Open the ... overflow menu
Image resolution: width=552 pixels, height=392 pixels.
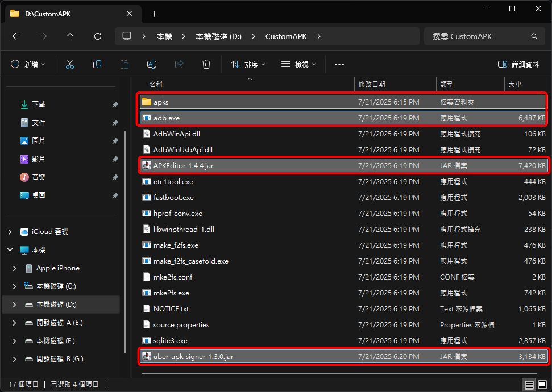click(x=339, y=64)
